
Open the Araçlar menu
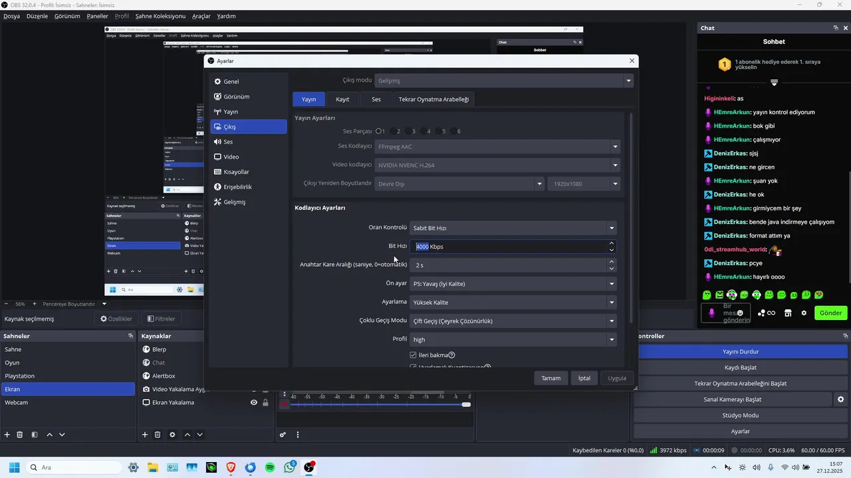click(x=201, y=16)
